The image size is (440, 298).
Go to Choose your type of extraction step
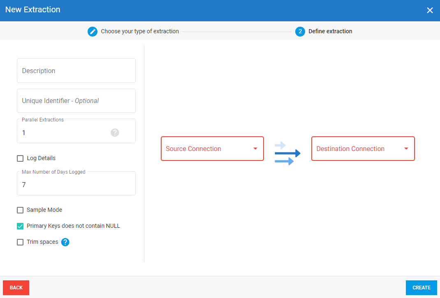pyautogui.click(x=140, y=31)
